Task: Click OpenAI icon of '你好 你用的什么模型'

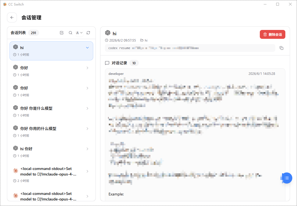Action: [x=16, y=128]
